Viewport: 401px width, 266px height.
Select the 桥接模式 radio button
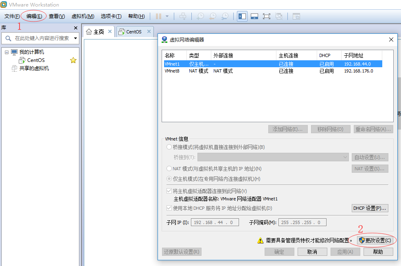169,147
